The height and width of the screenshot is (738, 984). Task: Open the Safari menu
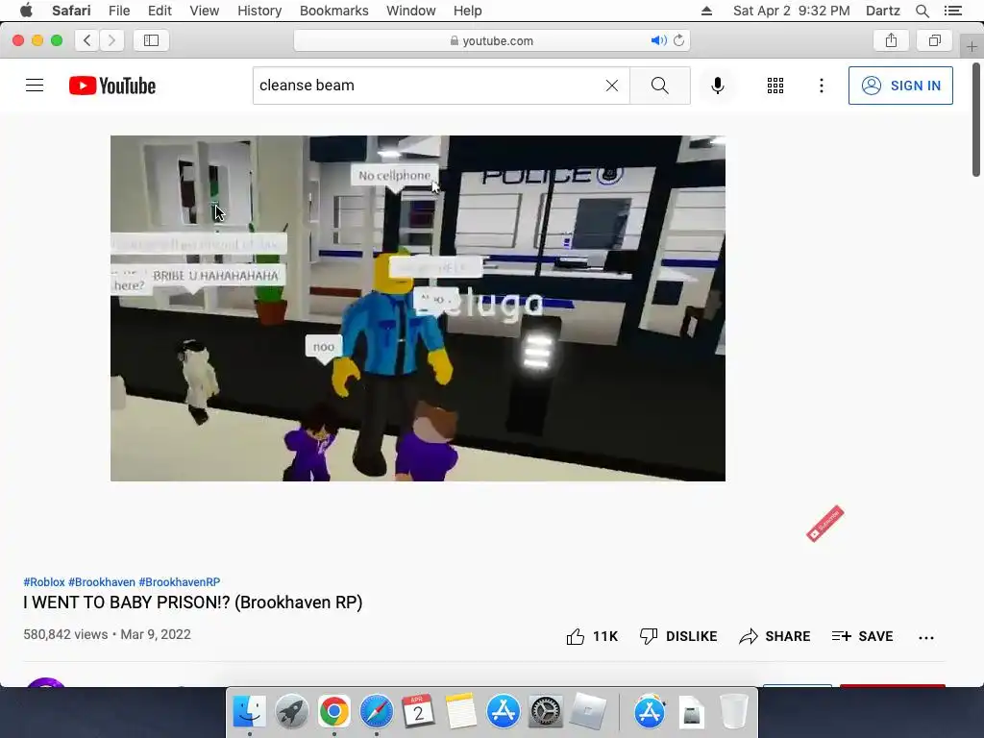(71, 11)
